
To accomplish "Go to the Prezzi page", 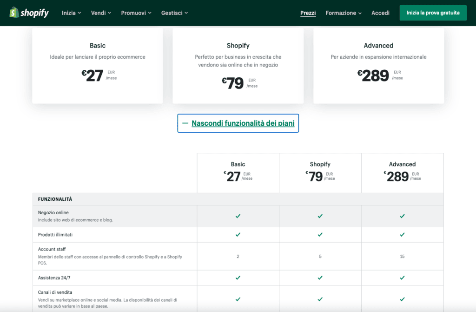I will pos(308,13).
